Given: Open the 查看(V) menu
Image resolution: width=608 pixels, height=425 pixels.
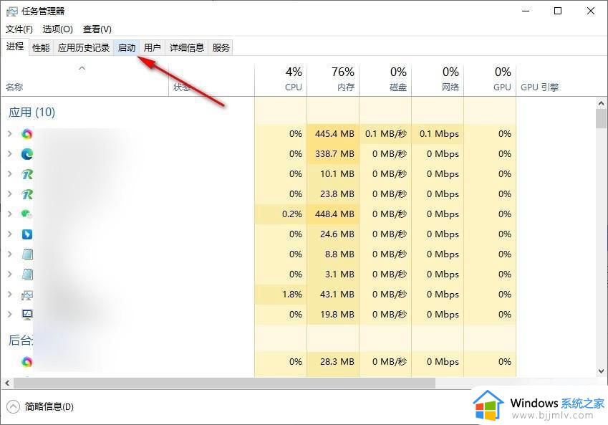Looking at the screenshot, I should click(x=97, y=29).
